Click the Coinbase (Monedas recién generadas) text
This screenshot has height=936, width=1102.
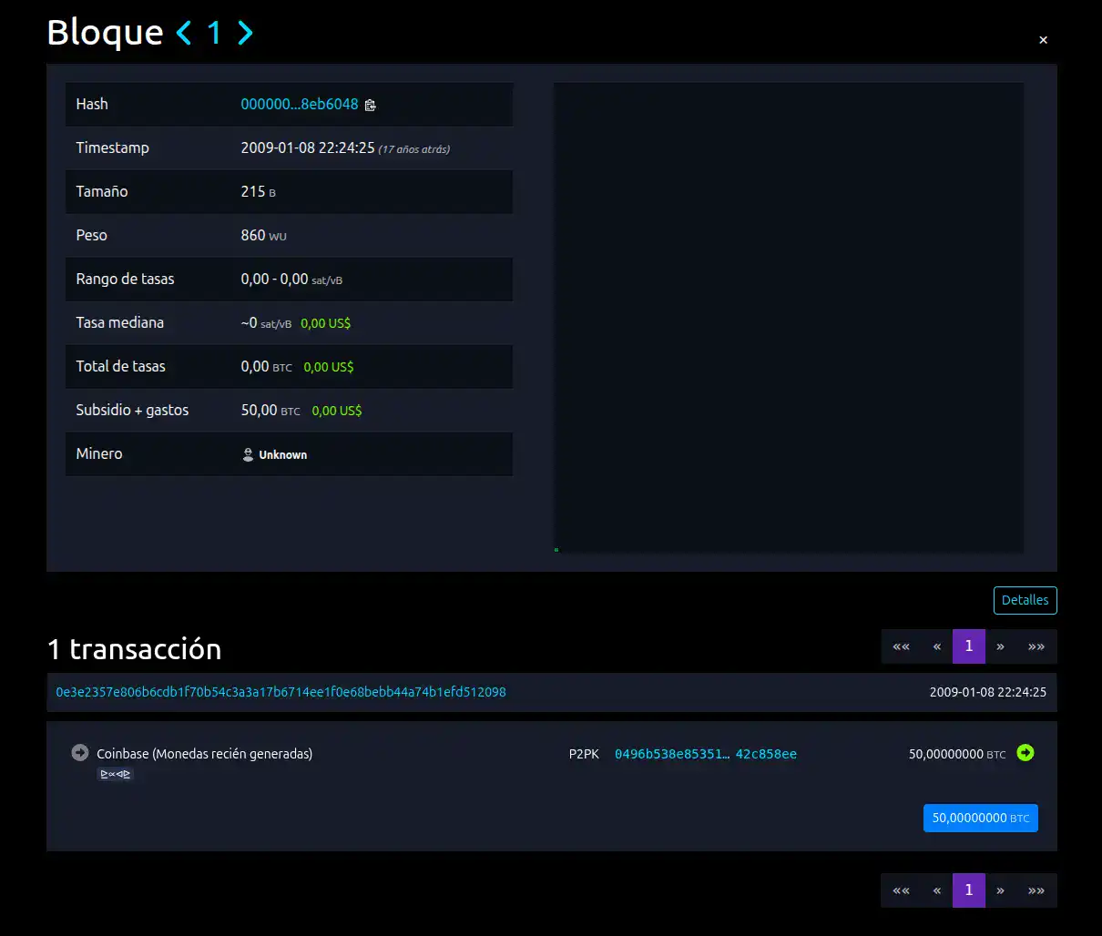(205, 754)
